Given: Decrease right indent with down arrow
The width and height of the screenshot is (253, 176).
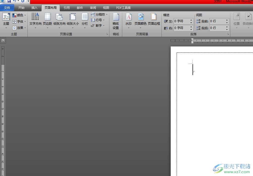Looking at the screenshot, I should pyautogui.click(x=191, y=29).
